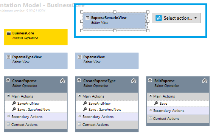Click the CreateExpense gear icon
The height and width of the screenshot is (138, 216).
(x=8, y=80)
